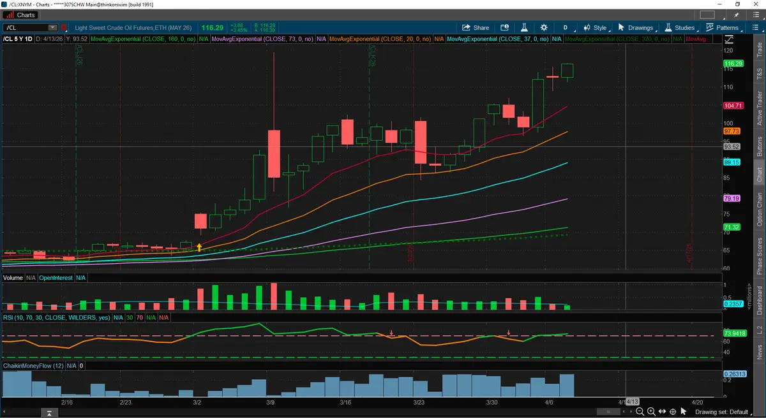Open the Dashboard side tab

click(x=759, y=300)
